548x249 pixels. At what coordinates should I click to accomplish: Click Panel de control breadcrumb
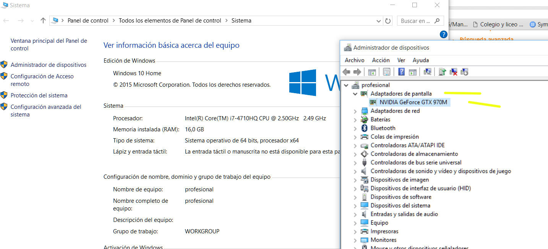(88, 21)
